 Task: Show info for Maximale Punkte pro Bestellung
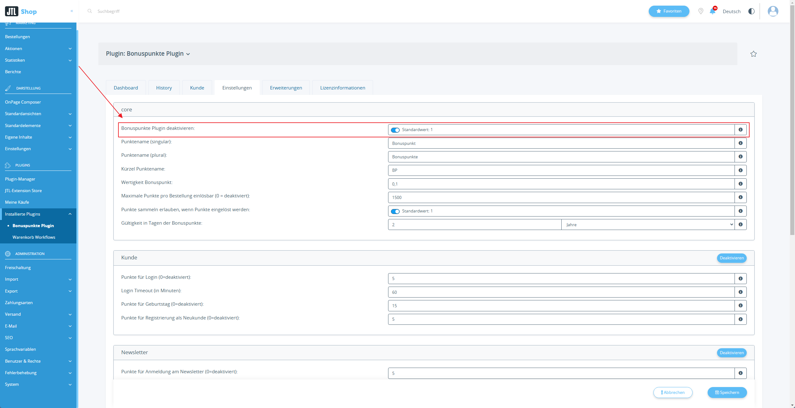740,197
